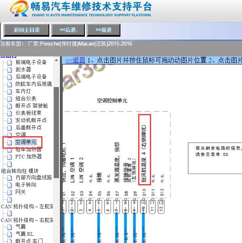This screenshot has height=243, width=242.
Task: Select 后盖断开点 entry
Action: [28, 127]
